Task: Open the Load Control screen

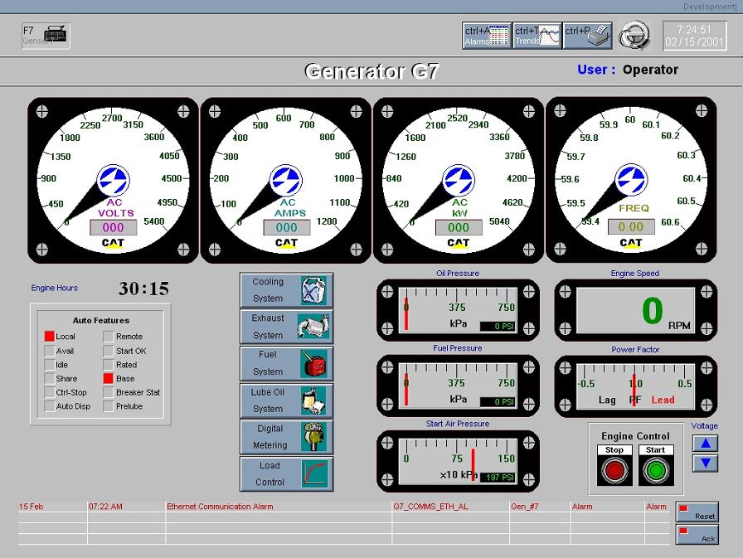Action: (x=286, y=474)
